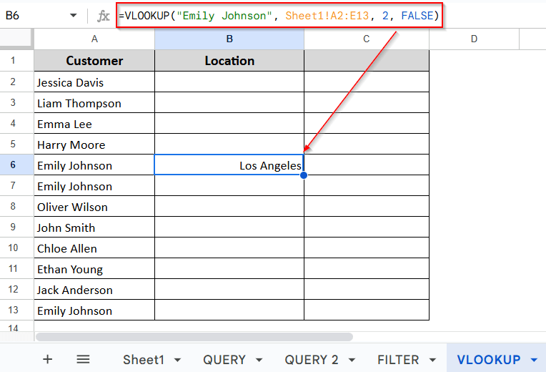Open the Name box dropdown arrow

pos(73,15)
